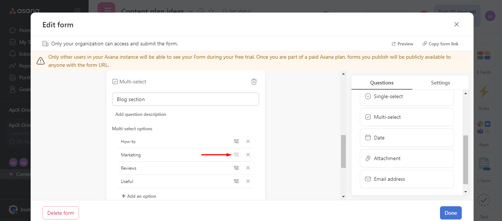
Task: Click the Task icon in the right sidebar
Action: [484, 200]
